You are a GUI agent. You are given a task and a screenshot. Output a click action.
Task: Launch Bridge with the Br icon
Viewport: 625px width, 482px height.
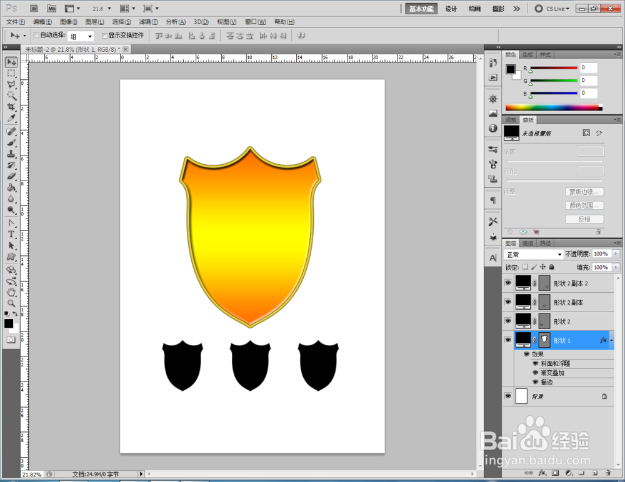click(x=34, y=8)
